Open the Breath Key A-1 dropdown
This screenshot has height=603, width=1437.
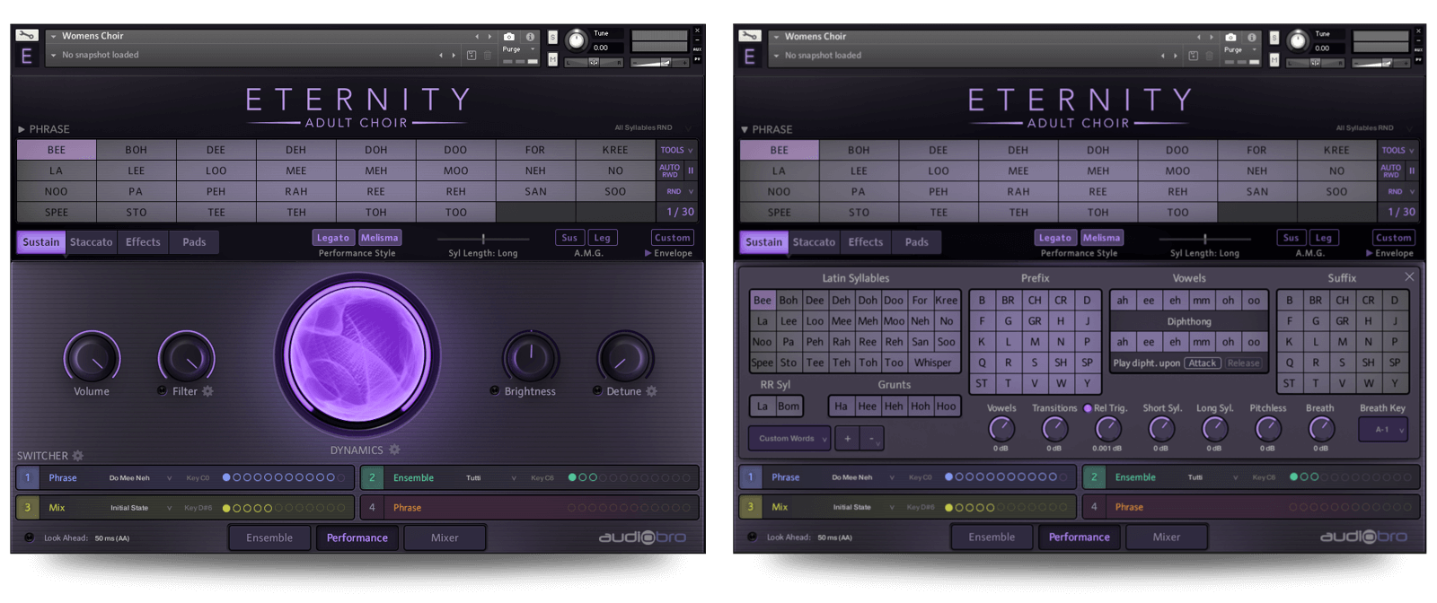1384,430
